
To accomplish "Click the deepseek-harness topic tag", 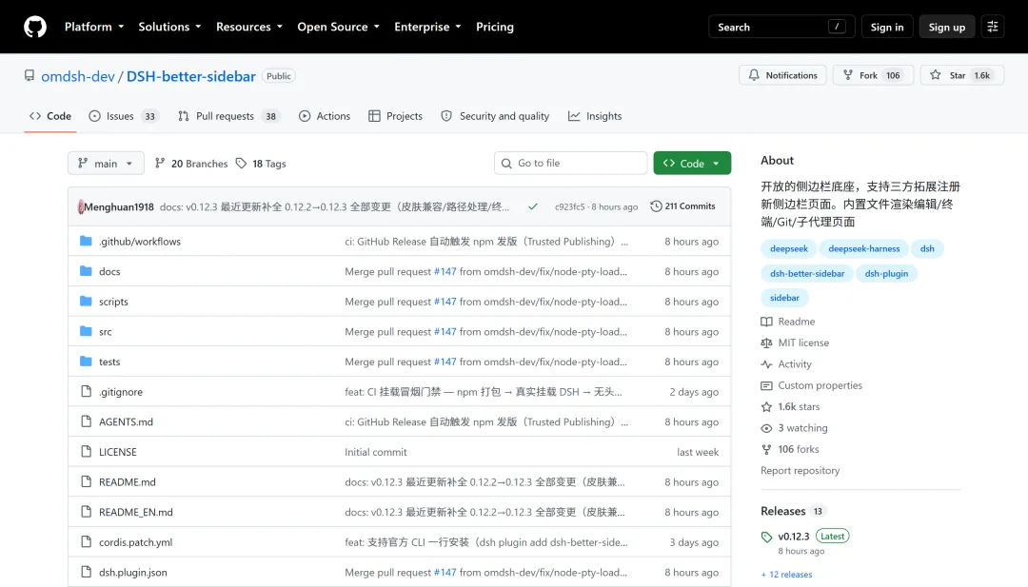I will (x=863, y=249).
